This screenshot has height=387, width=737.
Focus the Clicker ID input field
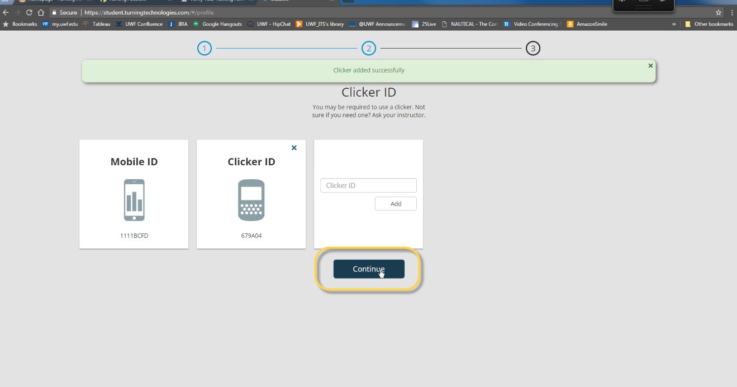(368, 185)
